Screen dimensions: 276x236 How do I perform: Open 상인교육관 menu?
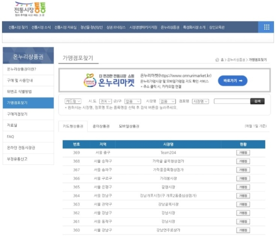pyautogui.click(x=217, y=27)
